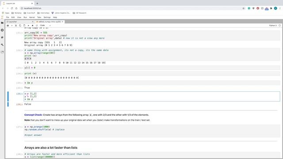
Task: Open the View menu
Action: tap(19, 17)
